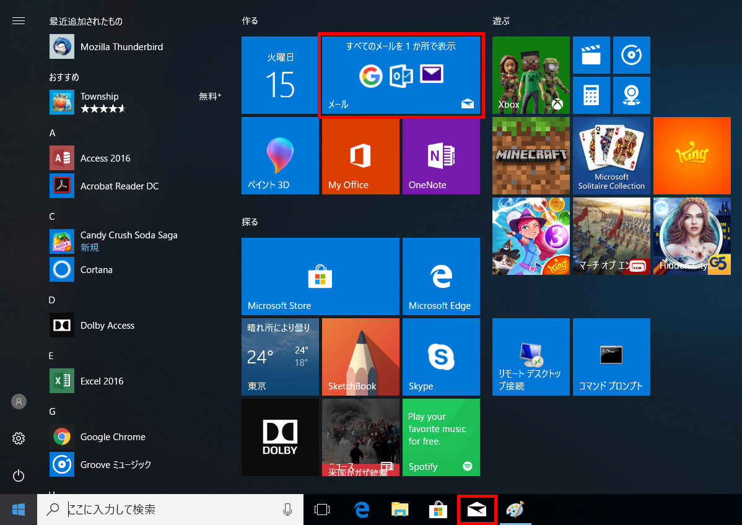Open the Paint palette icon in taskbar
The height and width of the screenshot is (525, 742).
tap(515, 510)
